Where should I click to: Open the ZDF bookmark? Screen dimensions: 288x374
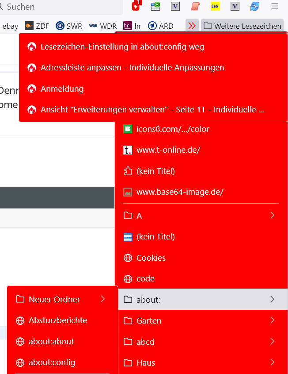pos(37,26)
